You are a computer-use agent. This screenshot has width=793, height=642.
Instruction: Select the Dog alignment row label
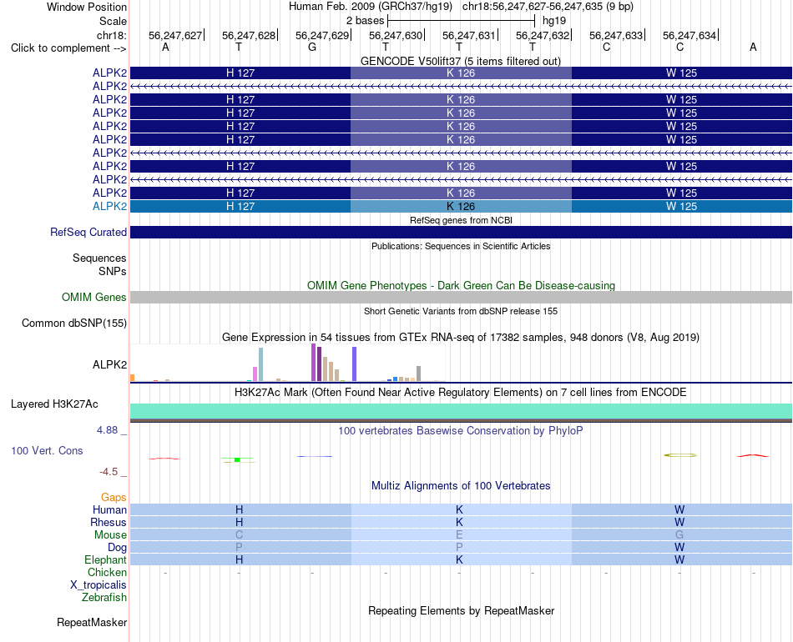117,548
